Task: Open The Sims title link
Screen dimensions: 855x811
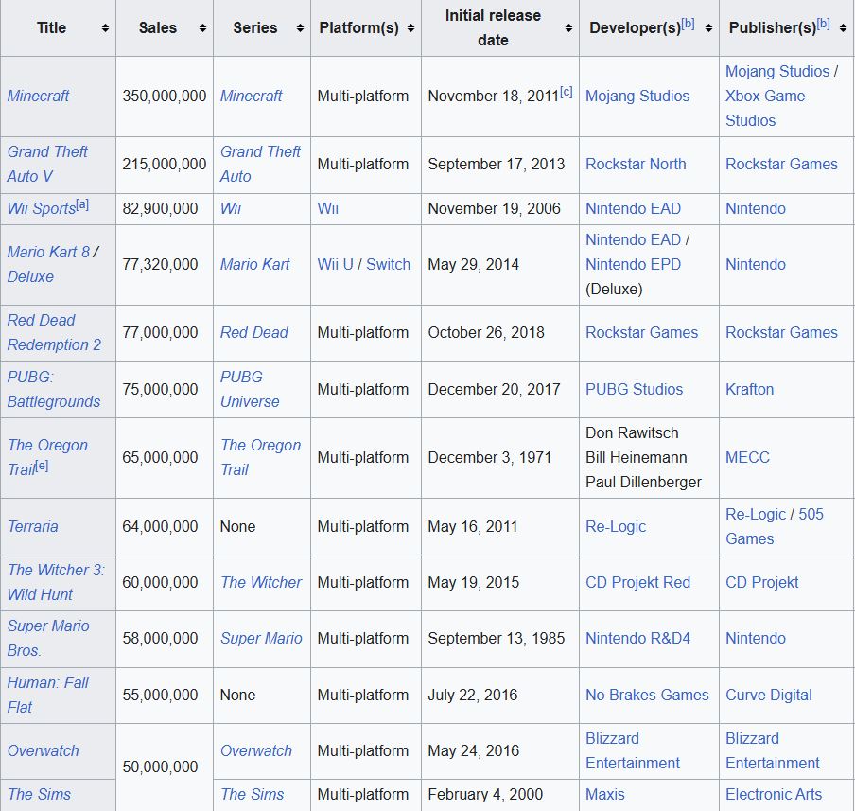Action: (x=40, y=795)
